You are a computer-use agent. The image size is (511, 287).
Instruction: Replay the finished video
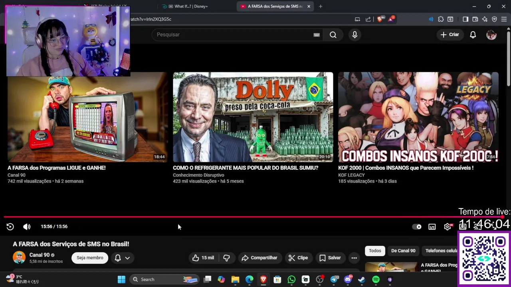(10, 226)
